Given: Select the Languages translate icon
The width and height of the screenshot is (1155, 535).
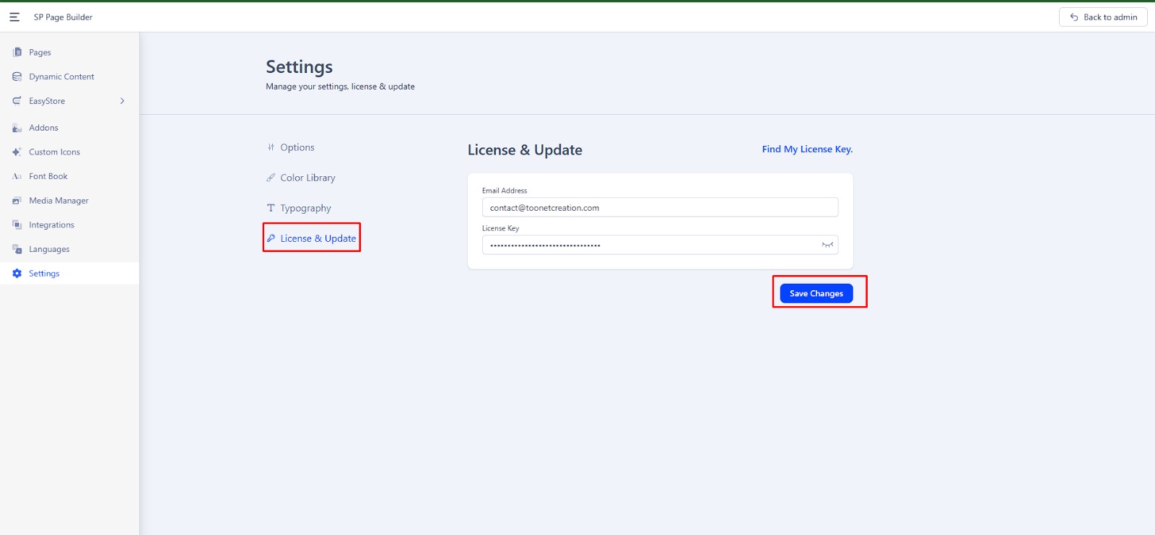Looking at the screenshot, I should coord(17,249).
